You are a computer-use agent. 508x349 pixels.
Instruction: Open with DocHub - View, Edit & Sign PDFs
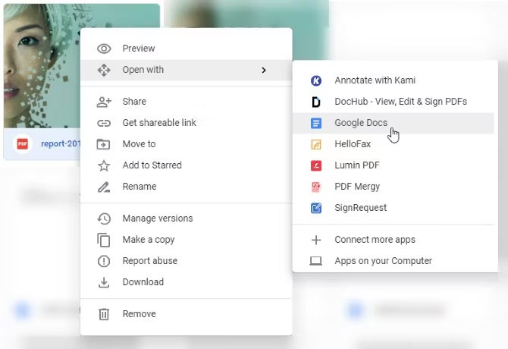(395, 102)
